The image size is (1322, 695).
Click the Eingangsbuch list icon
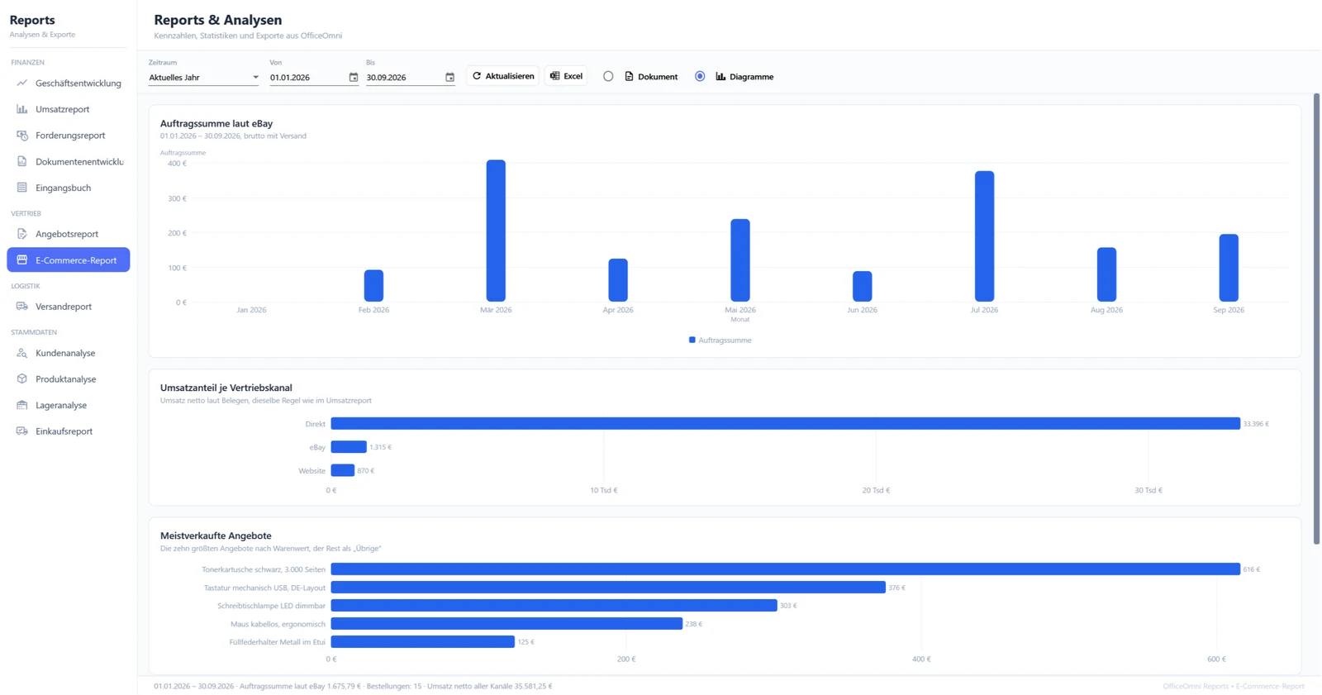point(22,188)
